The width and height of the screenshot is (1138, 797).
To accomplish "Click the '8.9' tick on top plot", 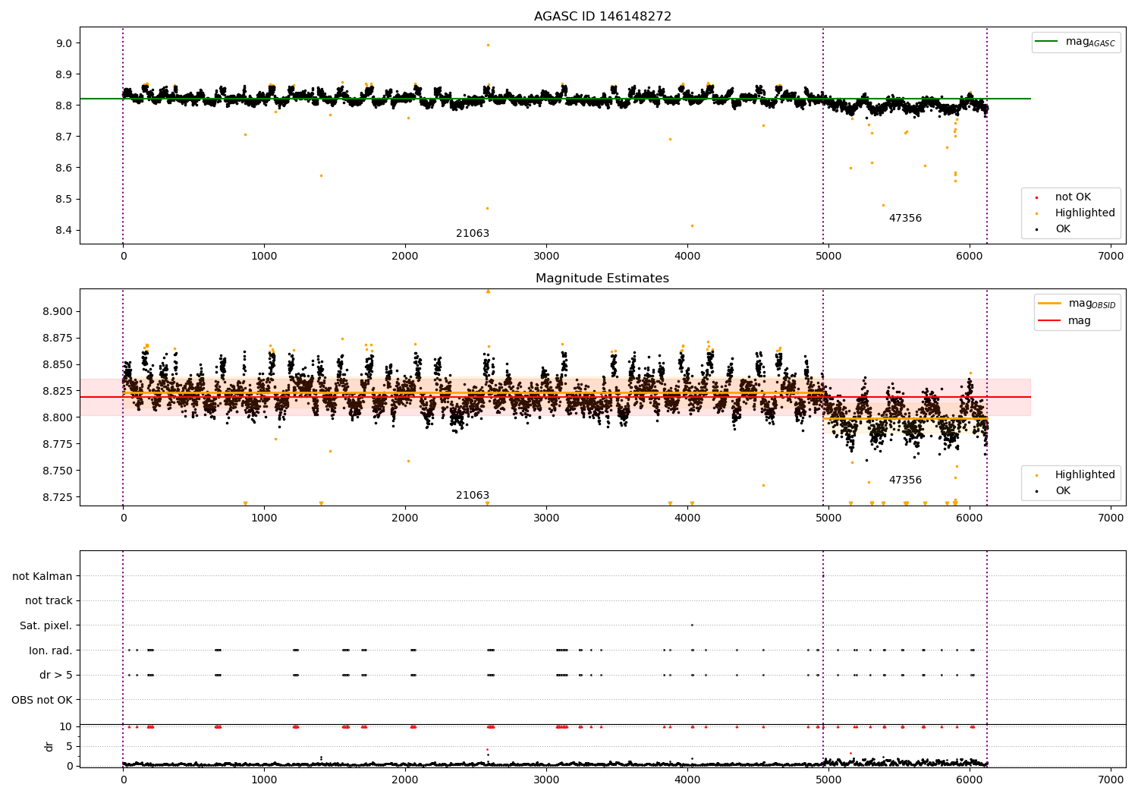I will coord(64,74).
